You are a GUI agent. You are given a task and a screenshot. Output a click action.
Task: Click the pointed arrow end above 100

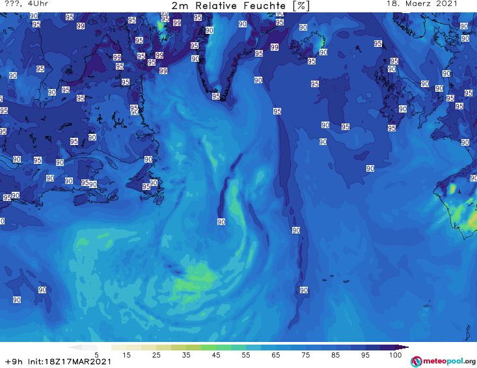(x=402, y=347)
